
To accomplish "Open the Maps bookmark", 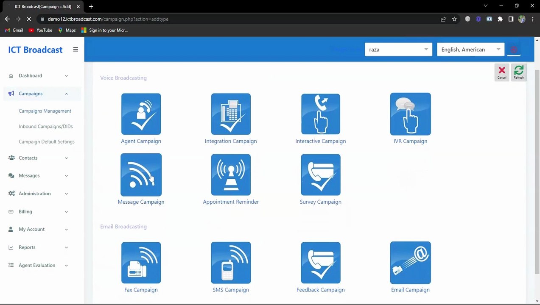I will point(67,30).
